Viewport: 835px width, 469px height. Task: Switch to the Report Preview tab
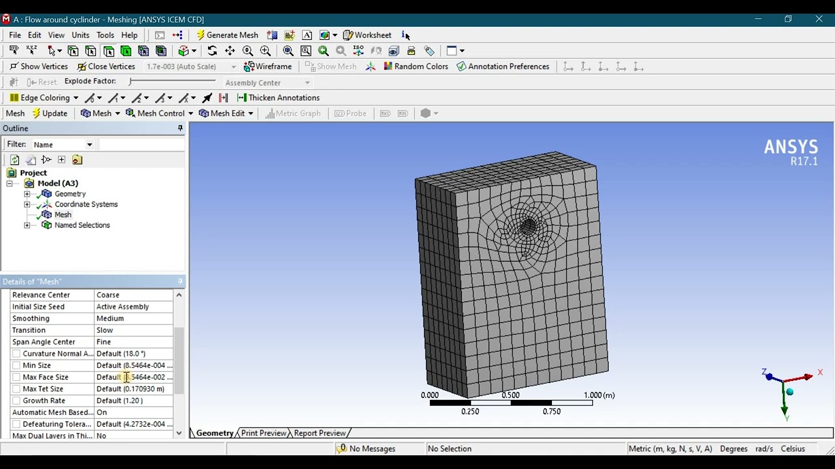[320, 433]
